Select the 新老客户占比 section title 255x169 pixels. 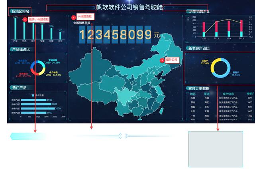199,48
